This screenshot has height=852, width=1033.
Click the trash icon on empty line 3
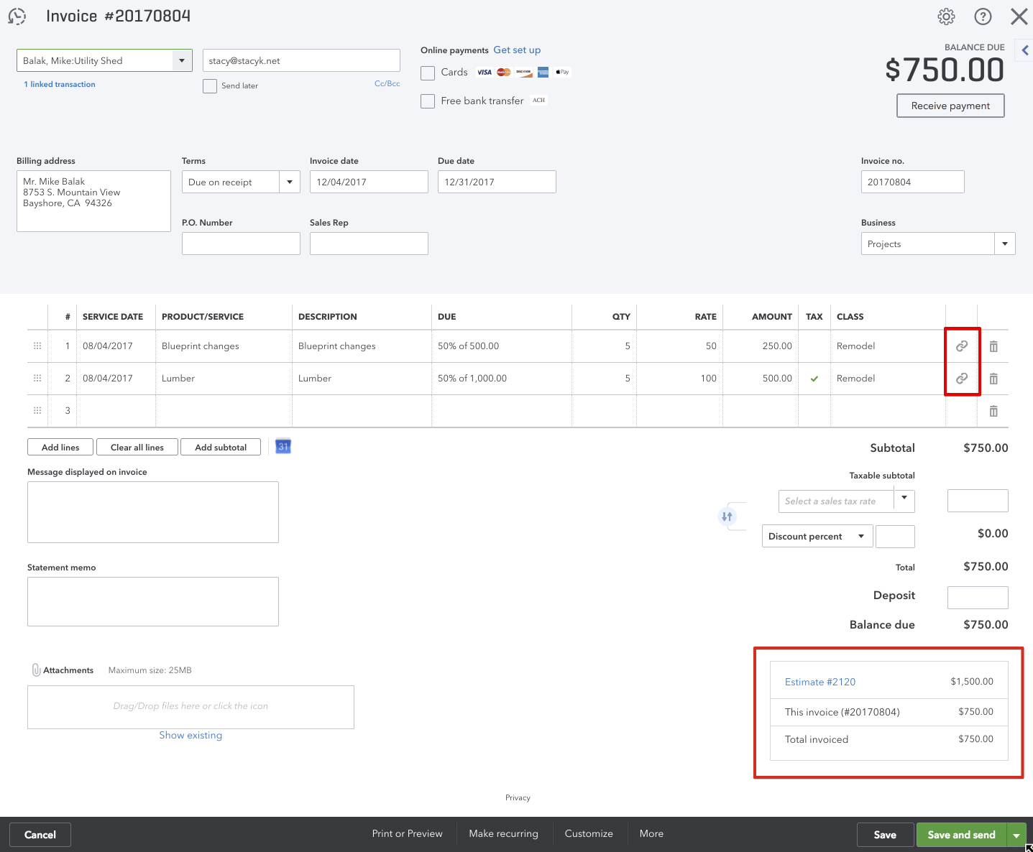click(x=993, y=411)
